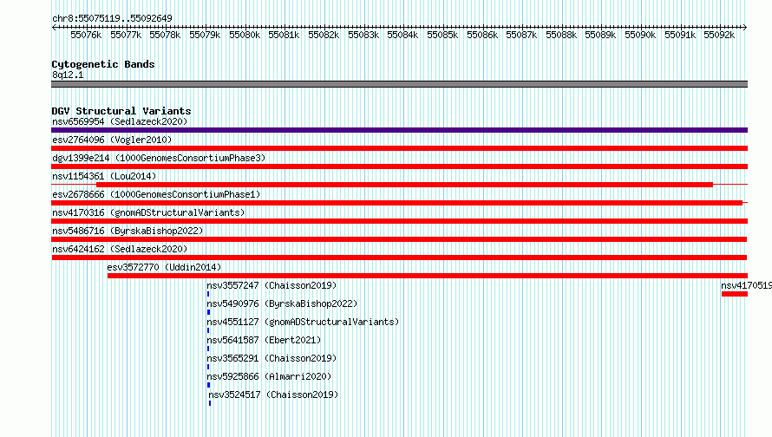This screenshot has height=437, width=772.
Task: Click the 55076k ruler tick label
Action: click(86, 35)
